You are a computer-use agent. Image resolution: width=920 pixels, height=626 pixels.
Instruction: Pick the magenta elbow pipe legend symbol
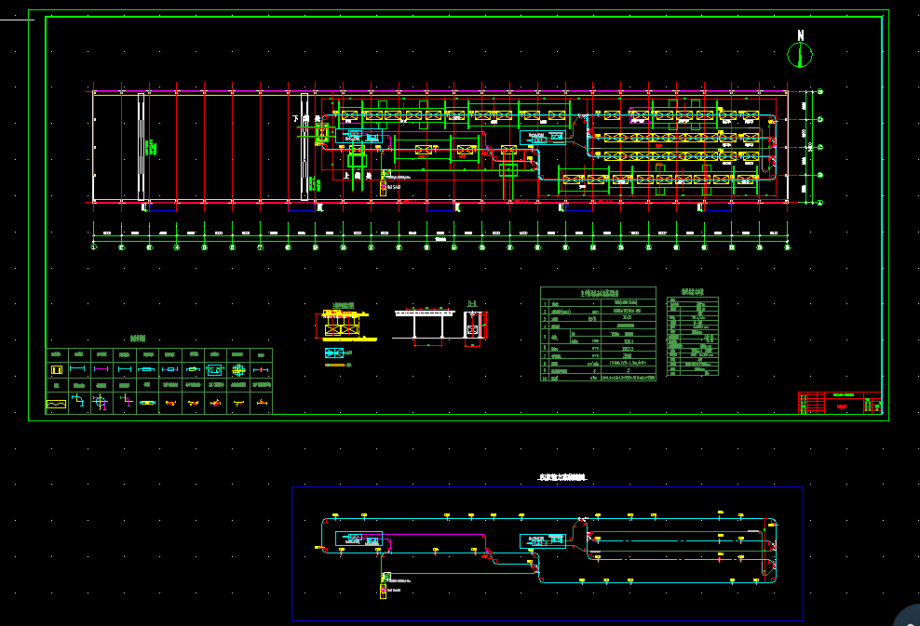pos(126,401)
